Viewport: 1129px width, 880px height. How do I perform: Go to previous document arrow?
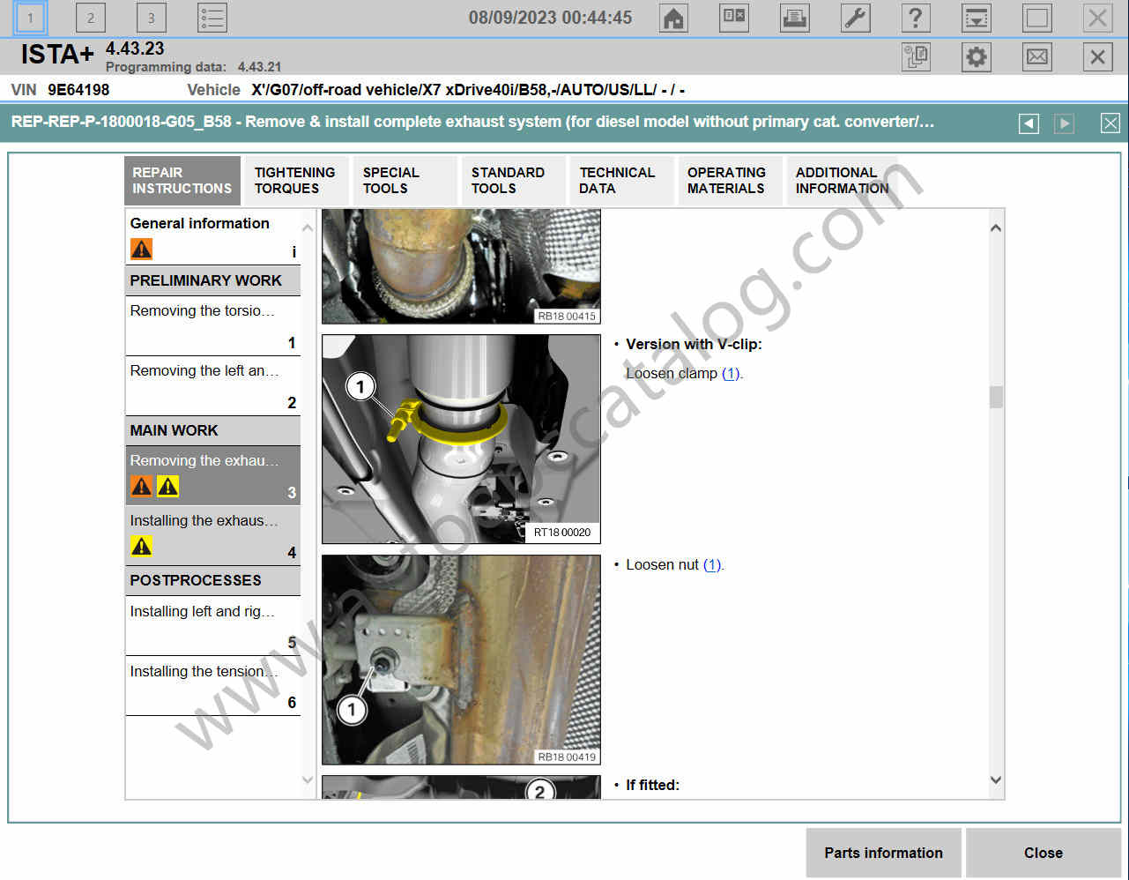[1029, 123]
